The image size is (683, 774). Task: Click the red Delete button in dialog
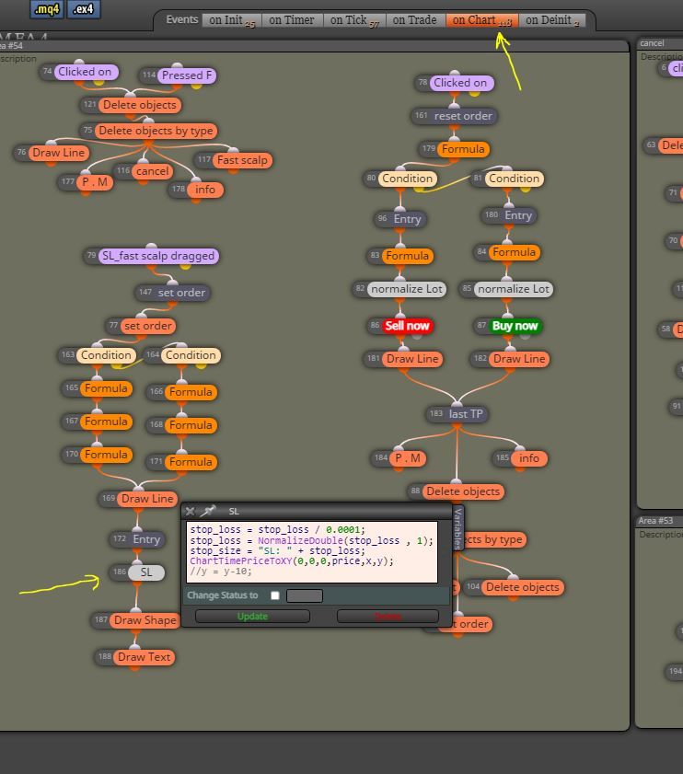(388, 616)
